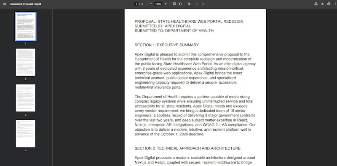This screenshot has width=337, height=166.
Task: Click the line "SUBMITTED BY: APEX DIGITAL"
Action: point(163,26)
